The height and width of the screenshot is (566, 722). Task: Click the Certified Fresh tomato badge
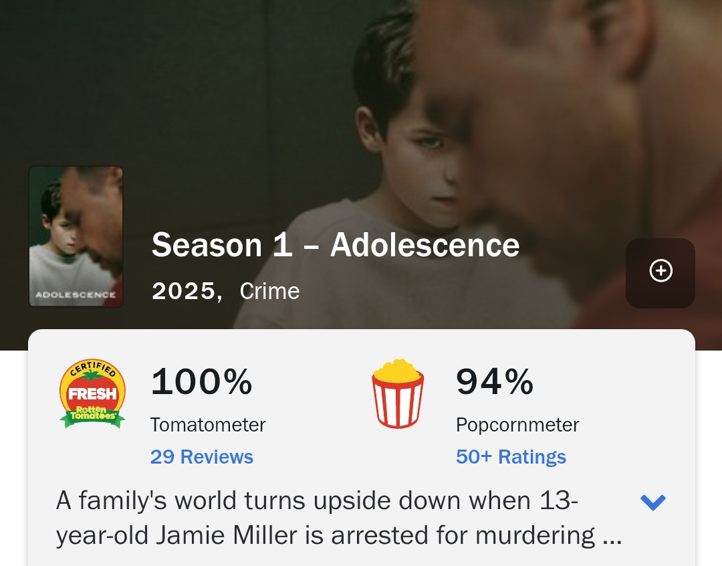[x=92, y=393]
